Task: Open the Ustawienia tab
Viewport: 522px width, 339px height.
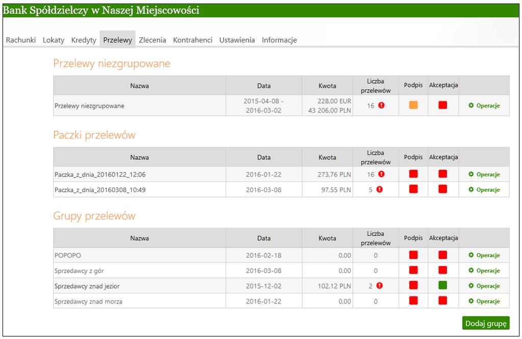Action: pyautogui.click(x=237, y=40)
